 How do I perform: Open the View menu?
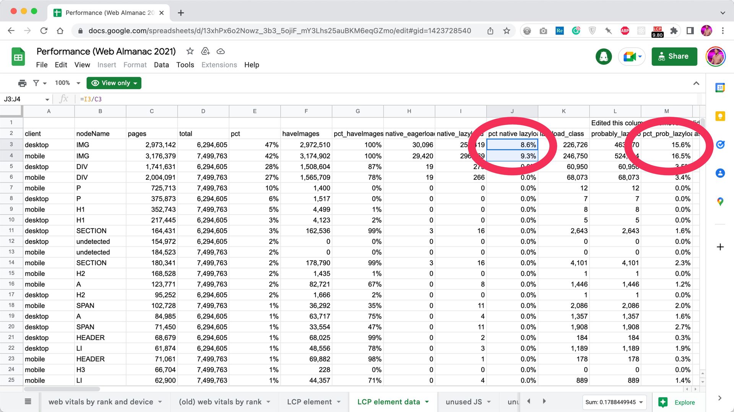tap(82, 65)
